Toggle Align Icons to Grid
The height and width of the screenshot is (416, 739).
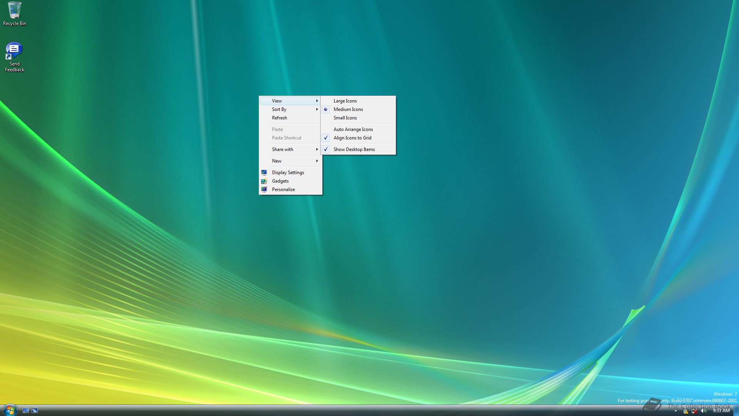click(x=358, y=138)
